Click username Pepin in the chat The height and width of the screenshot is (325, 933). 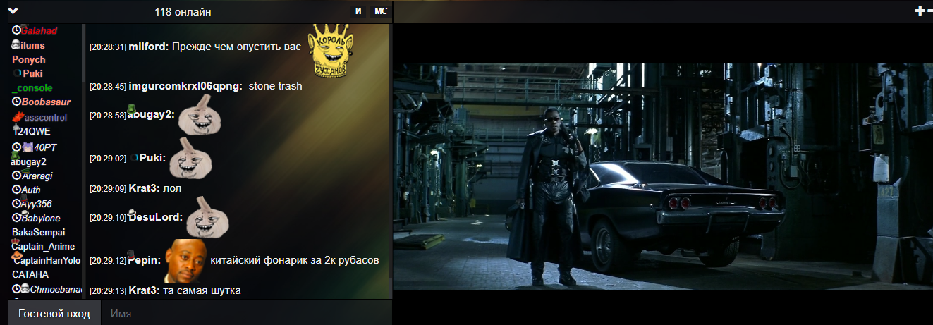pos(145,261)
